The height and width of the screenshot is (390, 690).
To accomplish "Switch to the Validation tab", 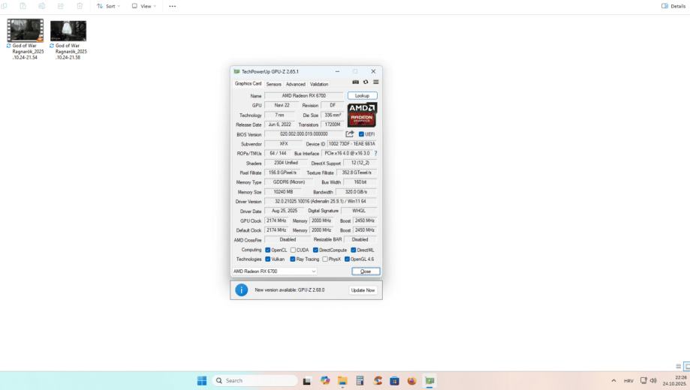I will pyautogui.click(x=318, y=84).
